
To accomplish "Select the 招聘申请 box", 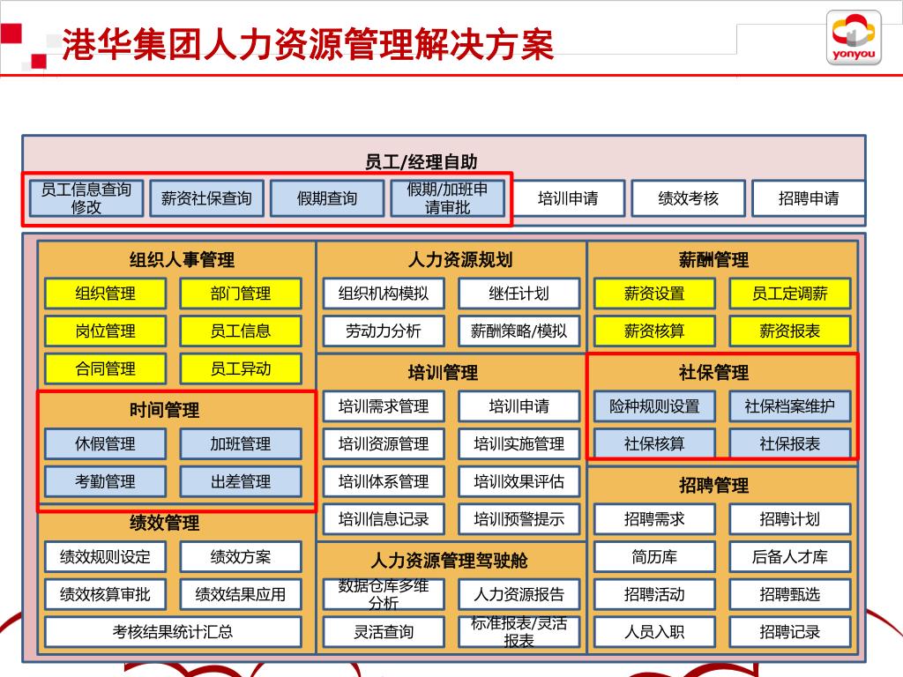I will [x=808, y=198].
